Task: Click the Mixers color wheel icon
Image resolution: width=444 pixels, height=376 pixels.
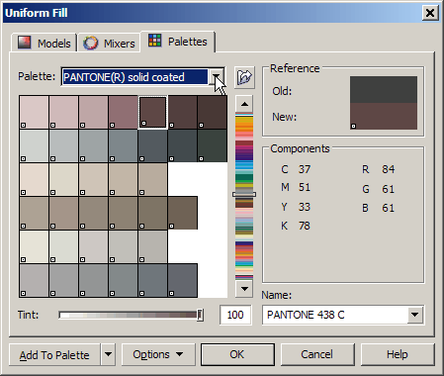Action: 90,43
